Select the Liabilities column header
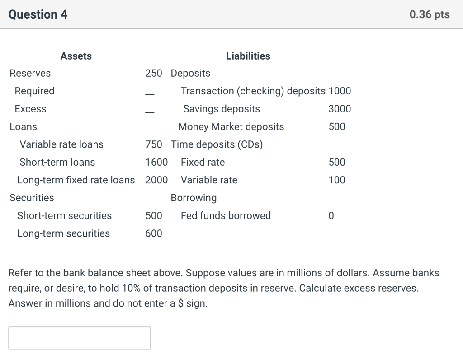Screen dimensions: 463x363 [x=248, y=56]
